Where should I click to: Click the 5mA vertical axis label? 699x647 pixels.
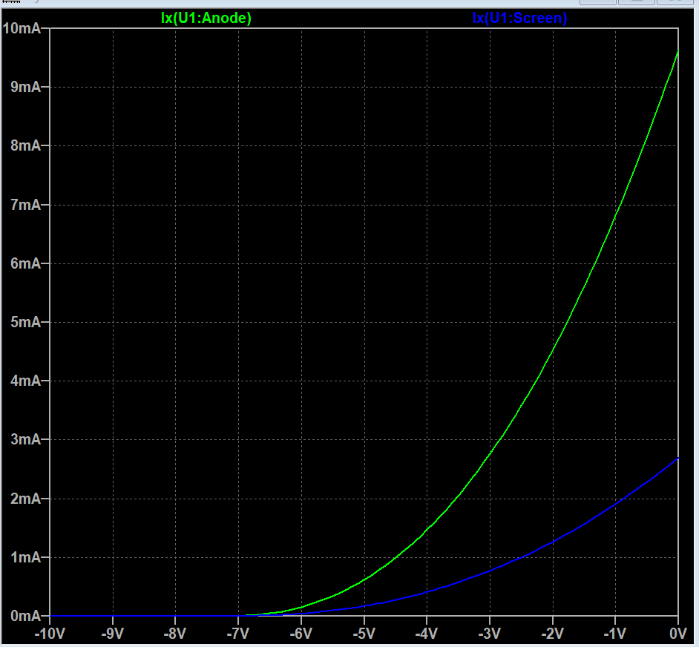click(x=26, y=322)
